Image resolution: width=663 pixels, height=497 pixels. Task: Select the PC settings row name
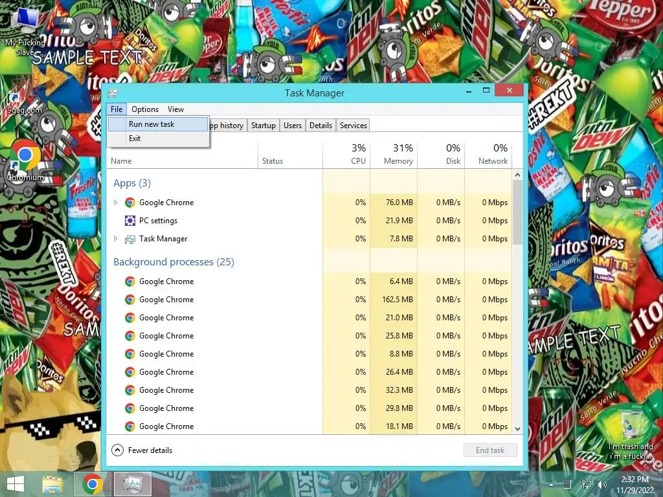click(158, 221)
